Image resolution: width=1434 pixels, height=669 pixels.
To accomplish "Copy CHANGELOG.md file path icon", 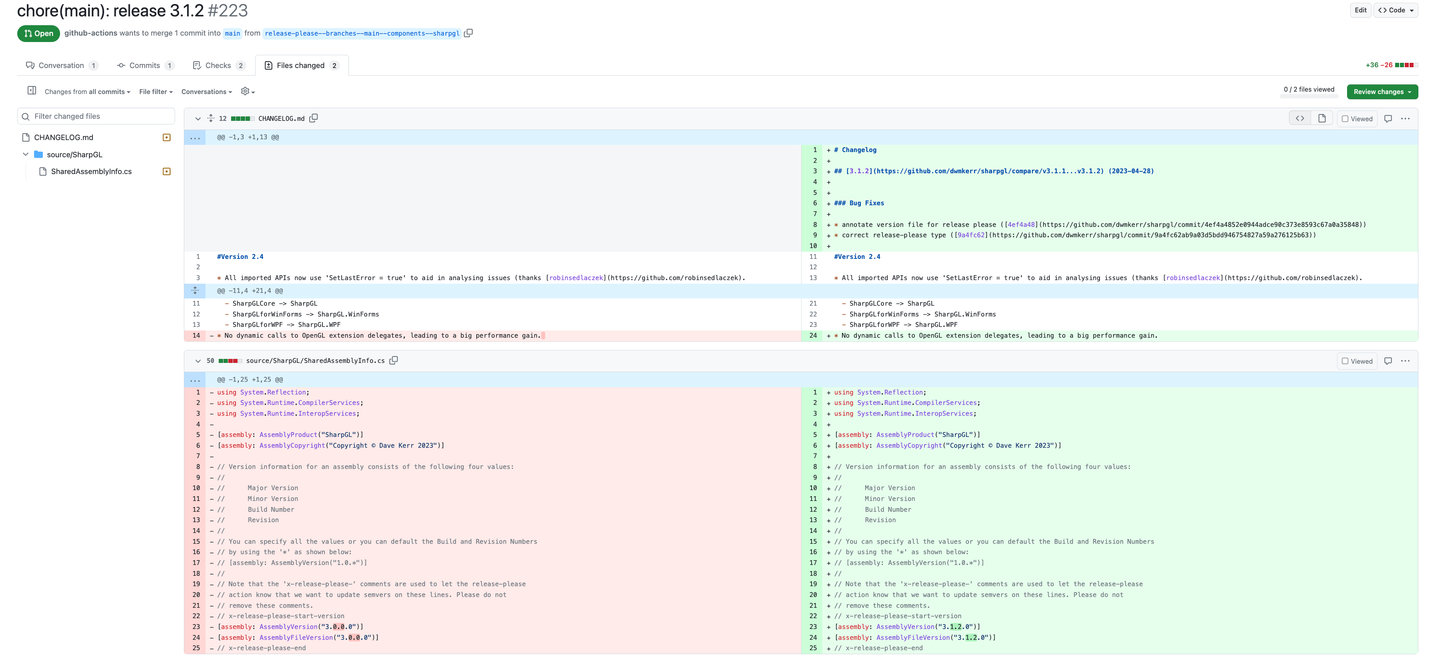I will click(314, 118).
